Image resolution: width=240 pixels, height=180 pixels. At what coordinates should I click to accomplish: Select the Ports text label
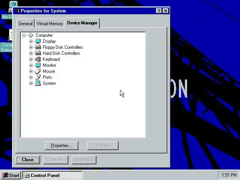point(47,77)
